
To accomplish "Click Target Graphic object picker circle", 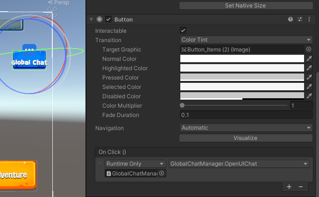I will click(x=308, y=49).
